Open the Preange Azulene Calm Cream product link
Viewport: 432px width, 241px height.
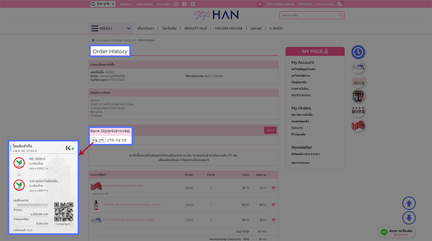point(128,220)
